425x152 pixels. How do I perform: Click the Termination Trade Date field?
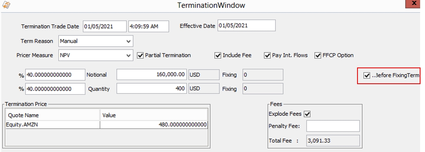pyautogui.click(x=105, y=26)
